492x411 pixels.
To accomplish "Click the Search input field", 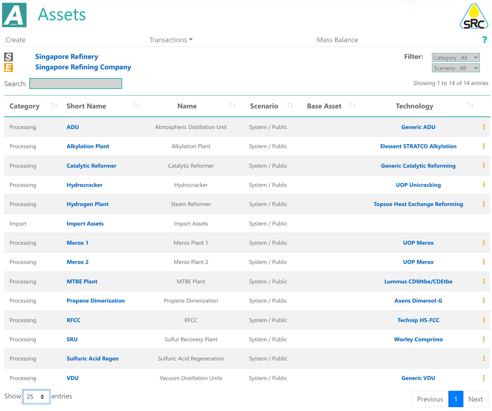I will tap(76, 84).
